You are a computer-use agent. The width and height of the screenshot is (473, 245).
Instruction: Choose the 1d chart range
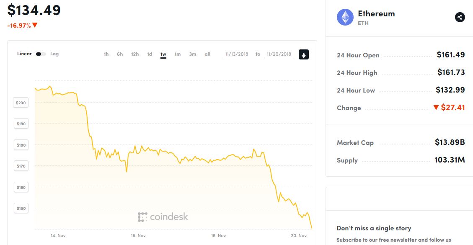click(150, 54)
